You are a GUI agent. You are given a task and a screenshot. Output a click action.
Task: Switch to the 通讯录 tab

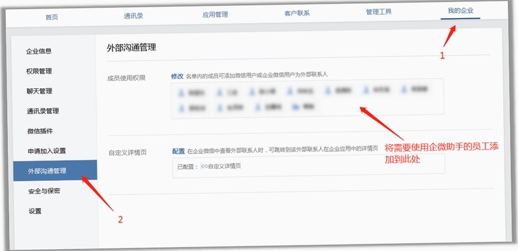click(x=133, y=16)
